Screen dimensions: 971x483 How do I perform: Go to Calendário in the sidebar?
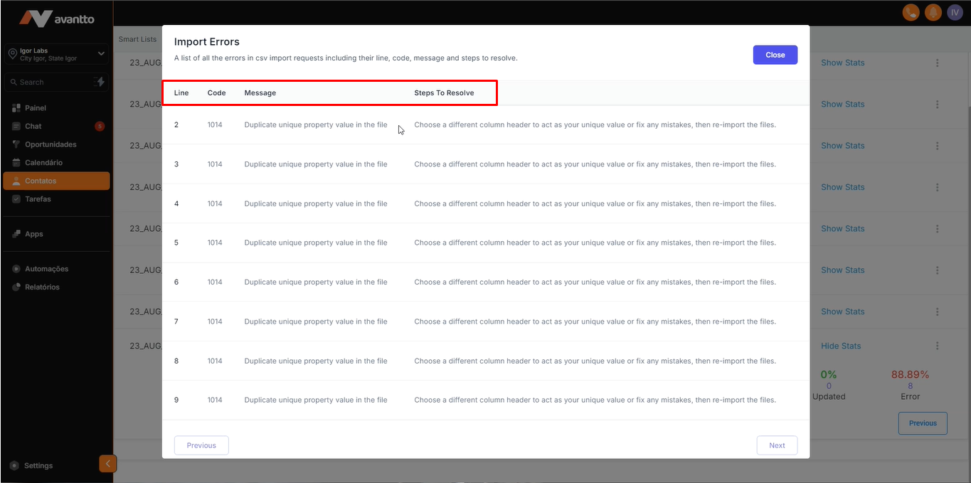43,163
